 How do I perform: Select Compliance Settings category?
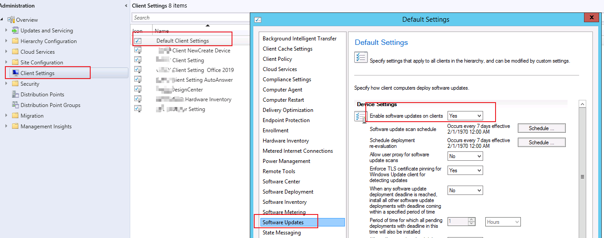click(x=287, y=79)
